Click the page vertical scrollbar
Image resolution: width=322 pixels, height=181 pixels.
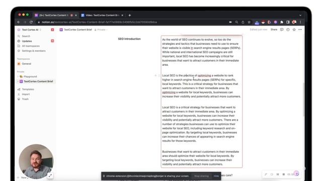point(303,100)
